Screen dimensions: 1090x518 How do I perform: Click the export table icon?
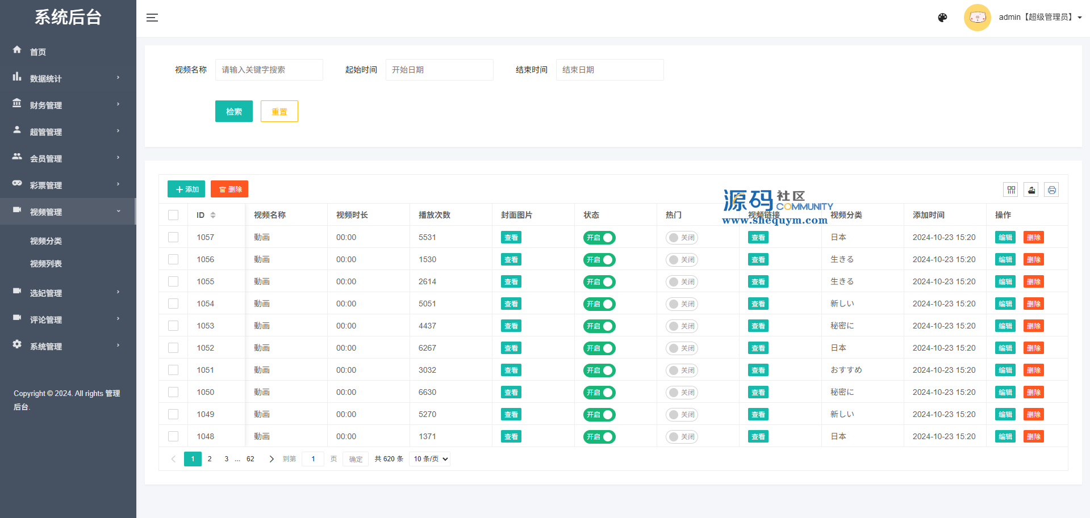pyautogui.click(x=1031, y=190)
